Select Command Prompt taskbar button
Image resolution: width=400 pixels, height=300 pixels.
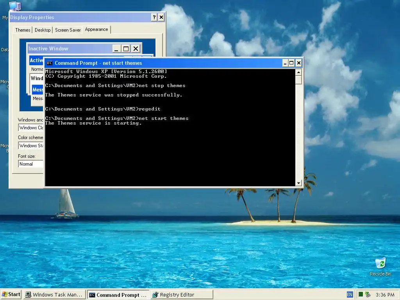click(x=118, y=295)
